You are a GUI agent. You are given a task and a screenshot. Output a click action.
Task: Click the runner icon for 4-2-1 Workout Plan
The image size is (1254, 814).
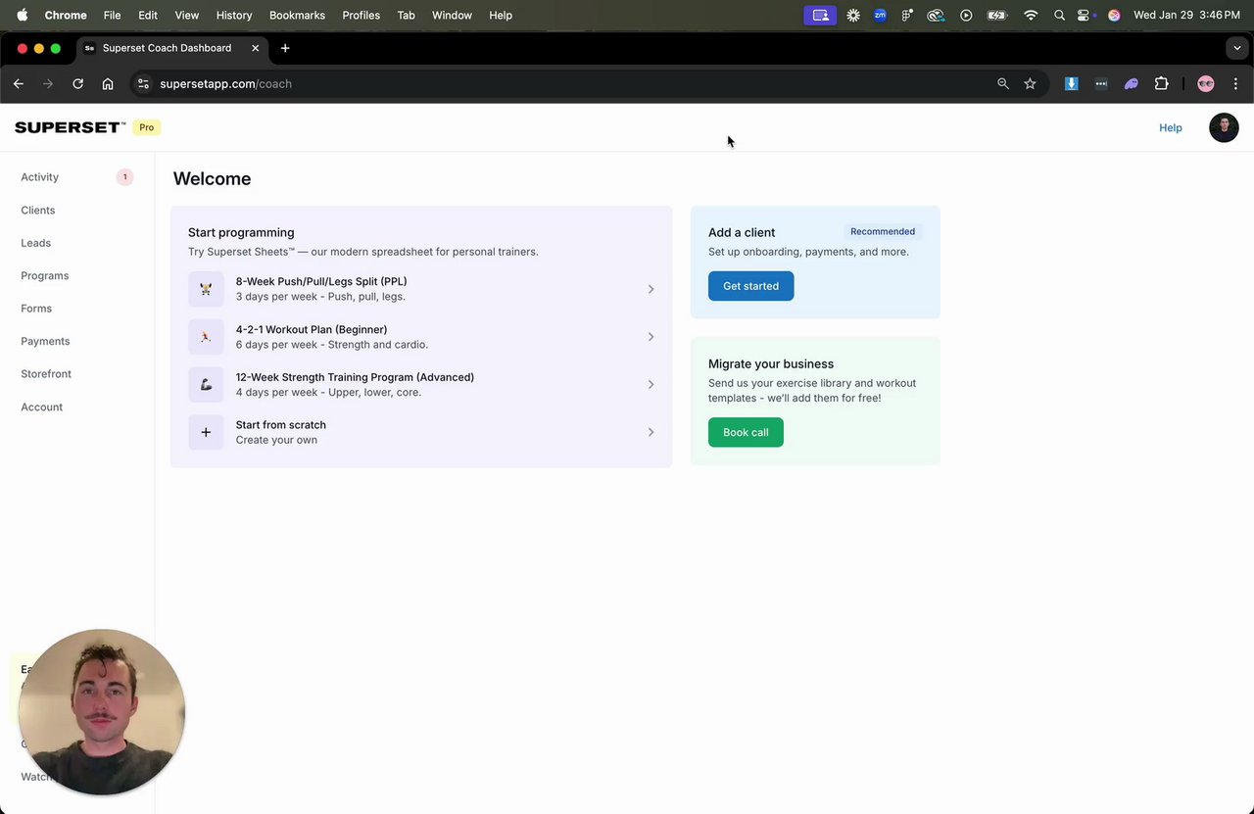[206, 337]
